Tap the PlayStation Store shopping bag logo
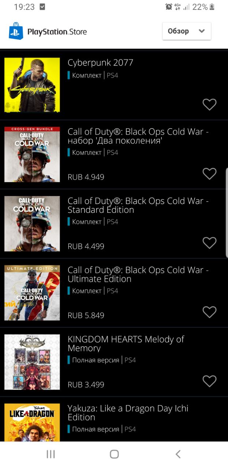 pos(16,31)
